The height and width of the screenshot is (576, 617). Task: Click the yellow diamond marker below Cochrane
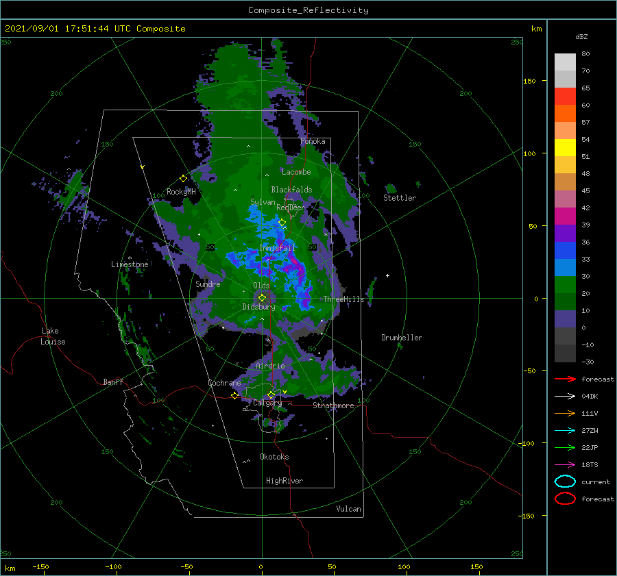234,395
